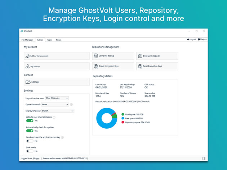Select the Admin tab
The height and width of the screenshot is (170, 227).
[x=40, y=40]
